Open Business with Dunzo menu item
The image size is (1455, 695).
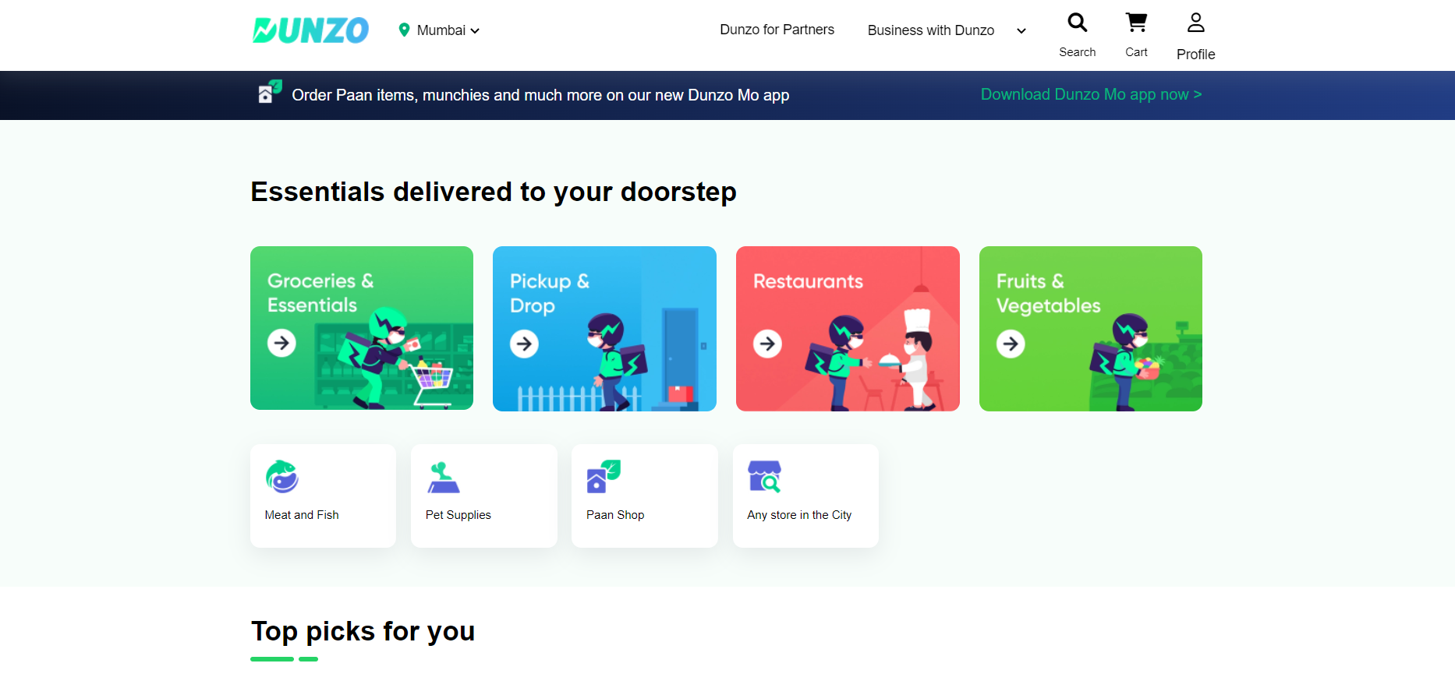[930, 30]
